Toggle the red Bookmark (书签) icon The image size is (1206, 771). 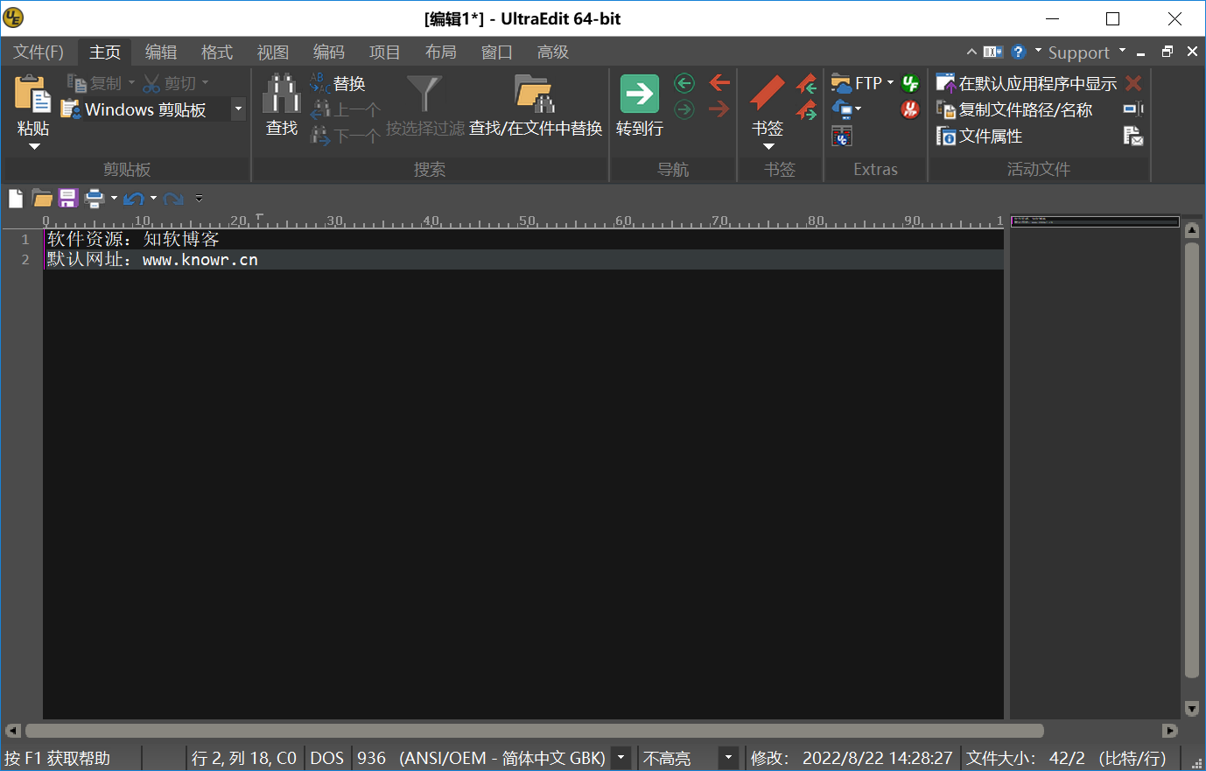[x=767, y=94]
